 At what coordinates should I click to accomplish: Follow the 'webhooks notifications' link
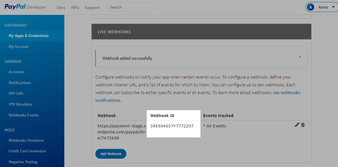[198, 96]
